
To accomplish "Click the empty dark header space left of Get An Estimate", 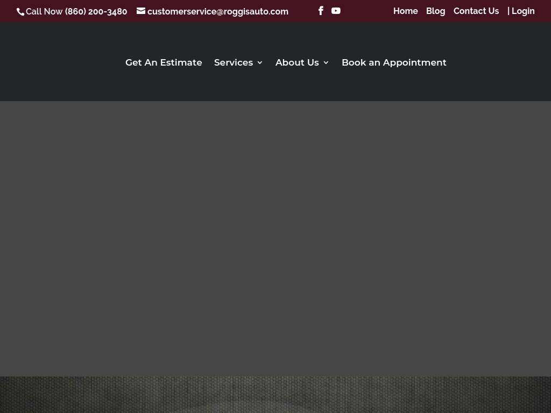I will [59, 62].
